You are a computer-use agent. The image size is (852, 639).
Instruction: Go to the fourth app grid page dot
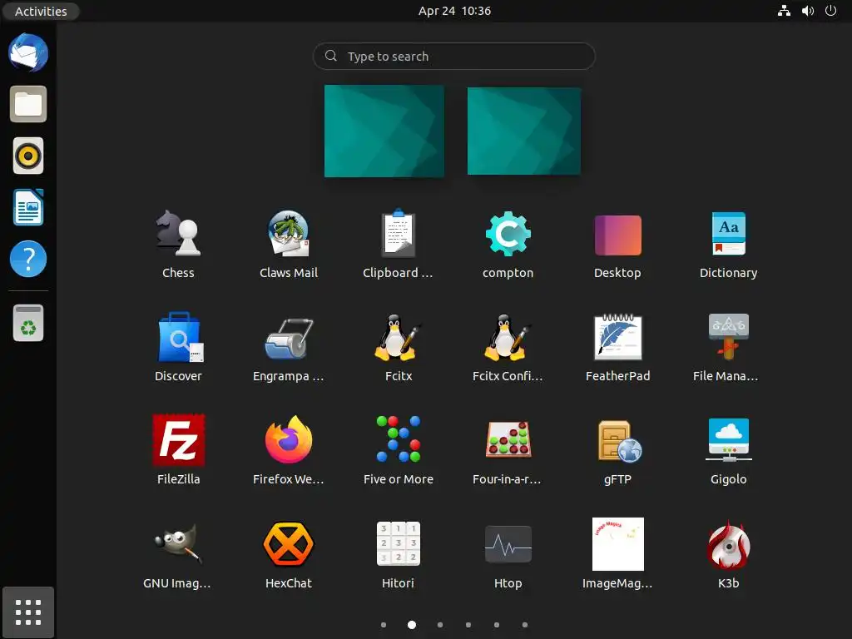pos(468,625)
